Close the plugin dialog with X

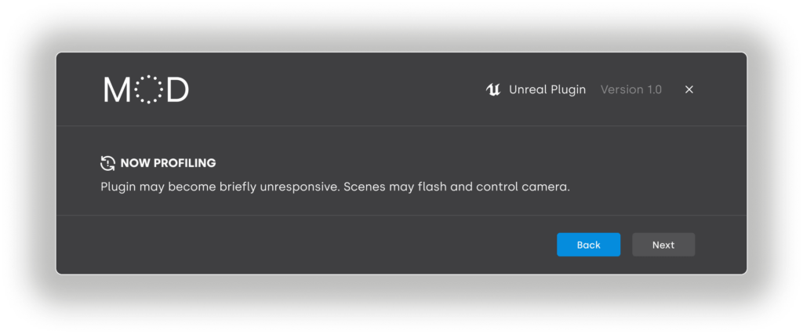click(x=689, y=89)
